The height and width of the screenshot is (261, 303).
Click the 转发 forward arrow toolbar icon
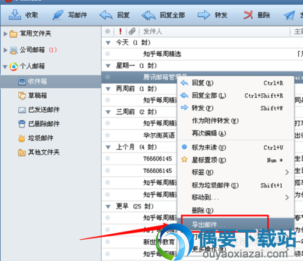[204, 15]
